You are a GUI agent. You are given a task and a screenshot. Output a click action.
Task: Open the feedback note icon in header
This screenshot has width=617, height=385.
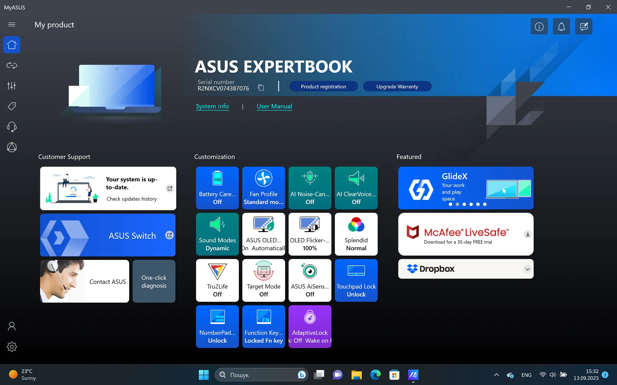click(x=584, y=27)
